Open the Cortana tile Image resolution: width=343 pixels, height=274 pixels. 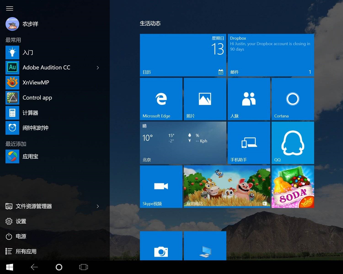pos(293,99)
